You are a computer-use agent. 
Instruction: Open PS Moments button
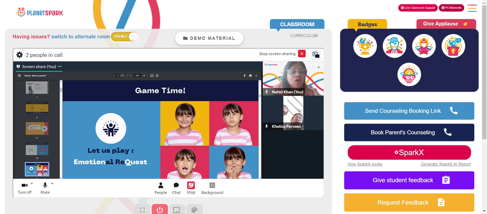(451, 8)
